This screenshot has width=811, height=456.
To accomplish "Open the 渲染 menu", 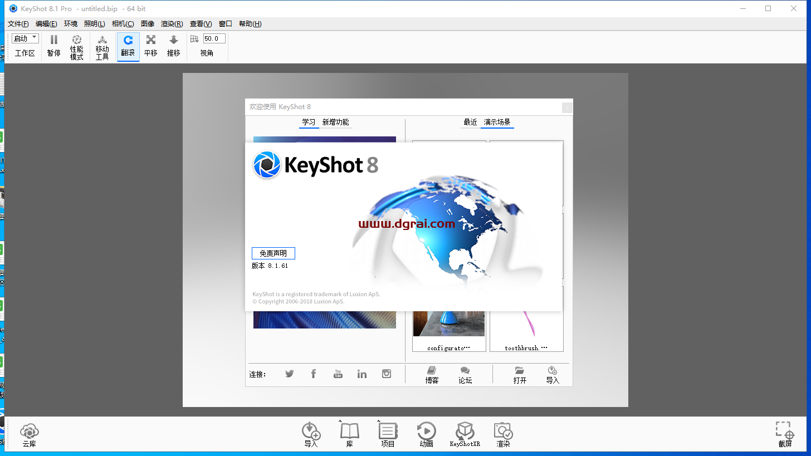I will click(170, 23).
